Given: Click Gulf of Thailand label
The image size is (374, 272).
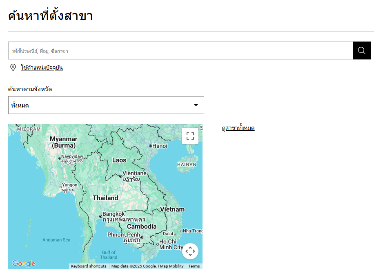Looking at the screenshot, I should point(109,255).
